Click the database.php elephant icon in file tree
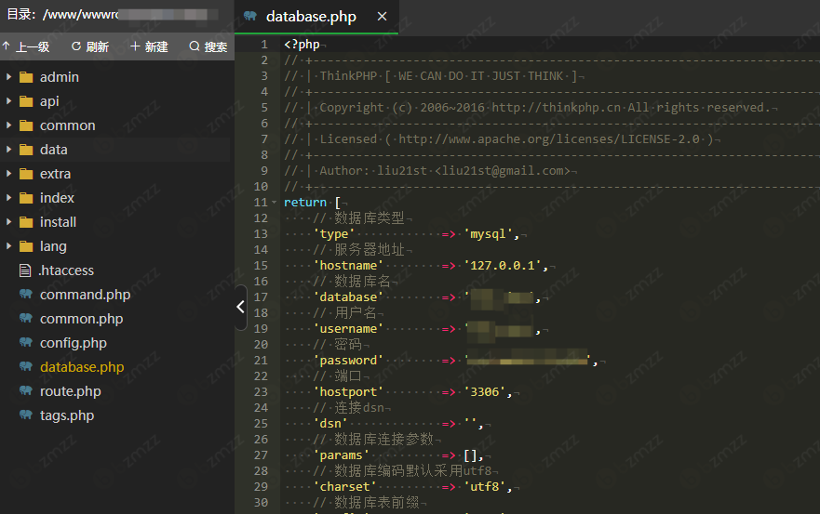 coord(26,367)
